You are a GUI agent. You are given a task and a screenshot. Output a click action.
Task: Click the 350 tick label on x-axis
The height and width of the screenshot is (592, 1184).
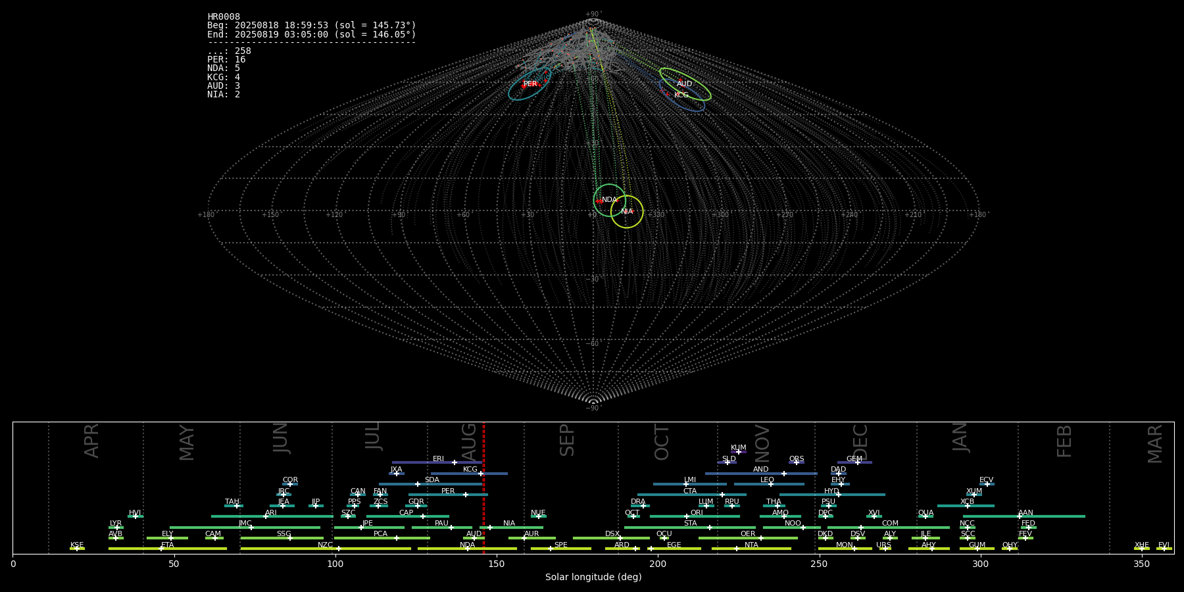click(1141, 564)
